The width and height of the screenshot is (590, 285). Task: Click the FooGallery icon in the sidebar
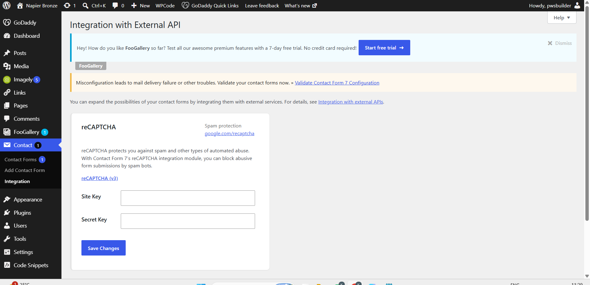coord(7,132)
